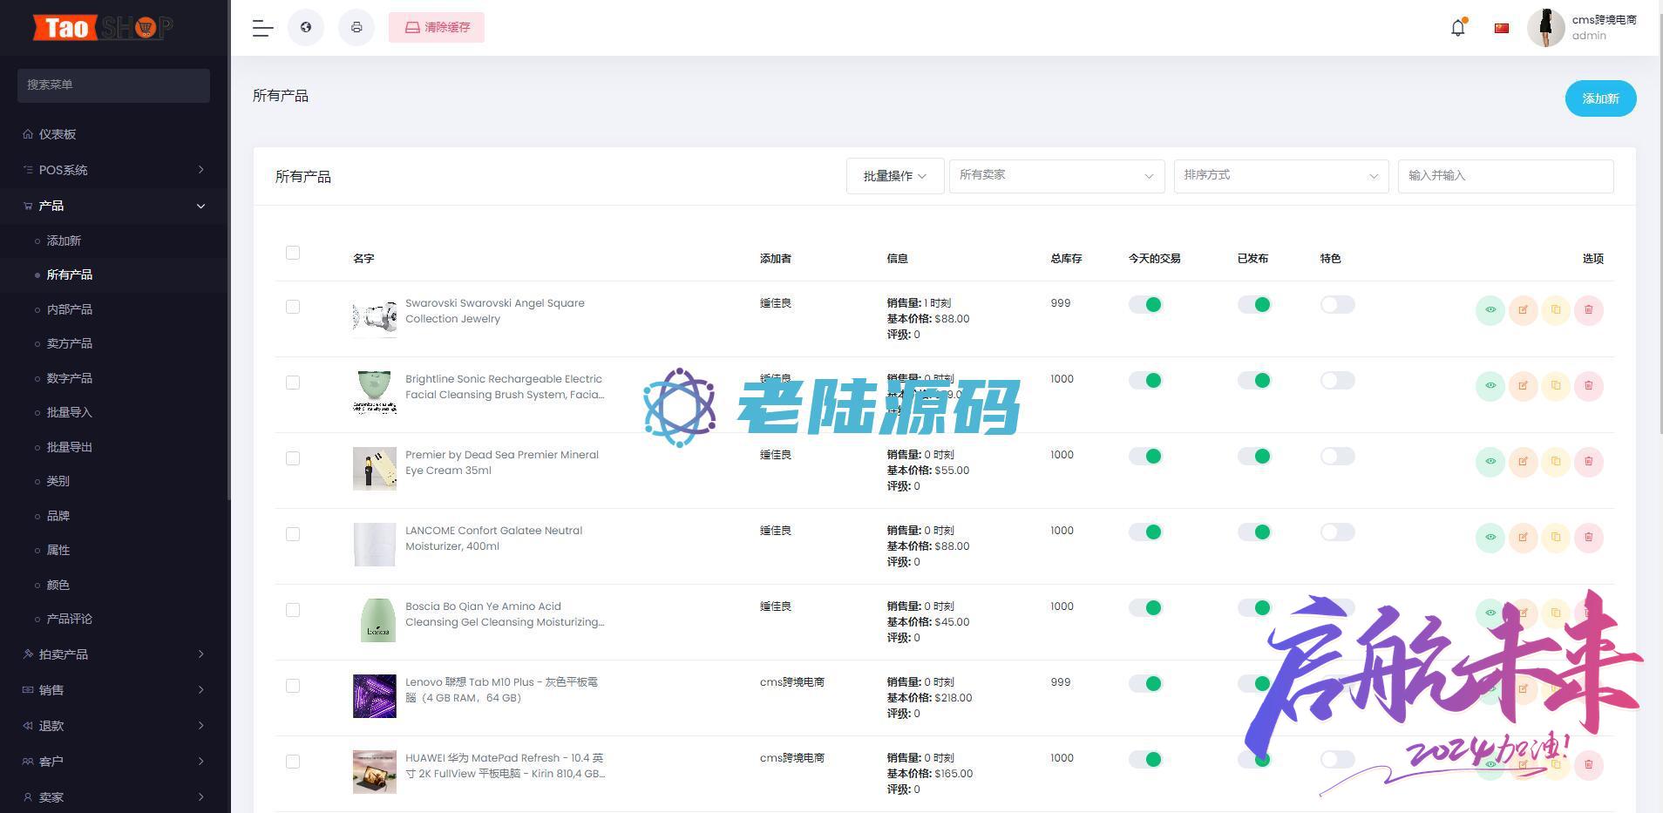This screenshot has height=813, width=1663.
Task: Duplicate the Swarovski Angel Square product
Action: (x=1556, y=310)
